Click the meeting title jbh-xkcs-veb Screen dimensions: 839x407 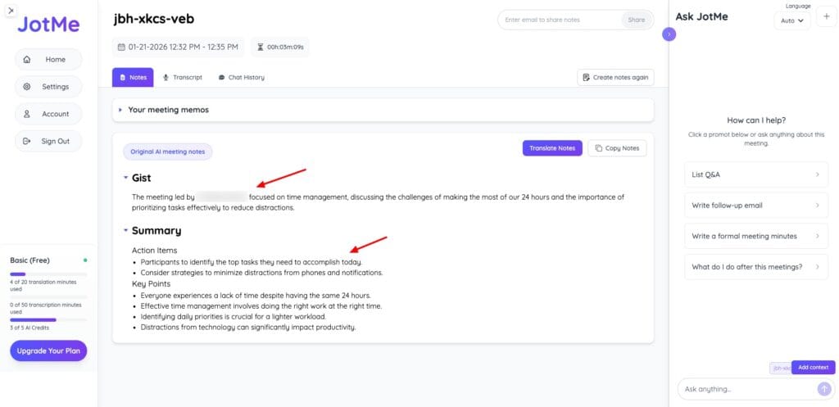point(154,20)
